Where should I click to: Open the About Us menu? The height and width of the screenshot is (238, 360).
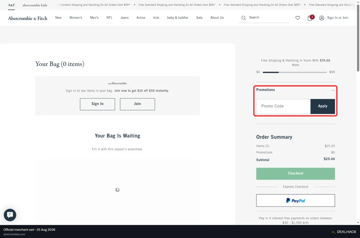217,18
